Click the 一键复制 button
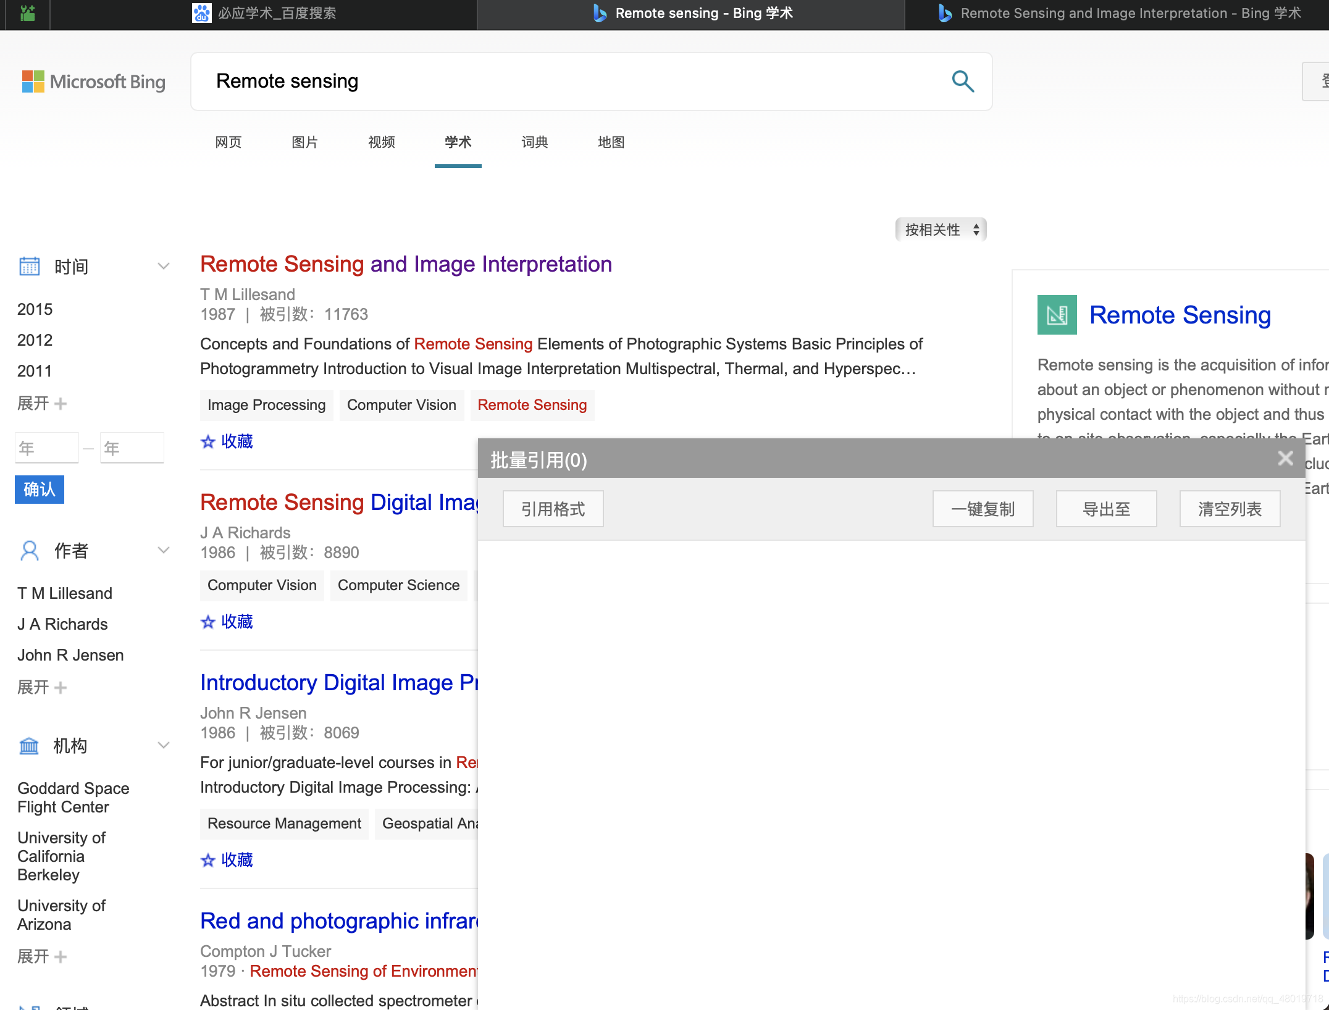1329x1010 pixels. pos(983,509)
